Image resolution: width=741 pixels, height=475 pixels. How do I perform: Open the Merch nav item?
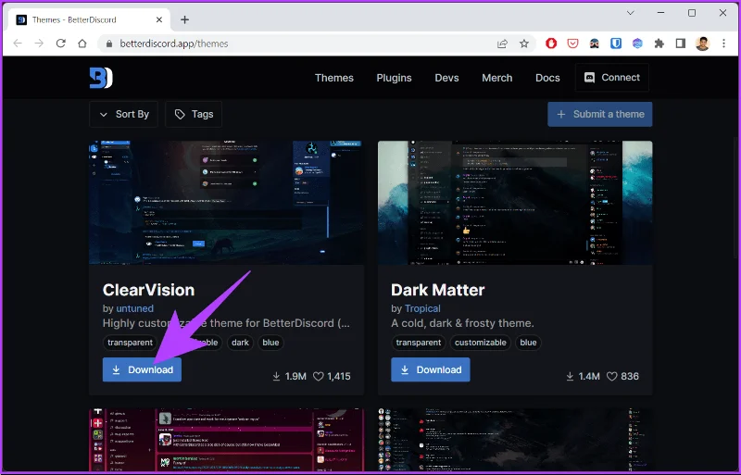tap(497, 78)
